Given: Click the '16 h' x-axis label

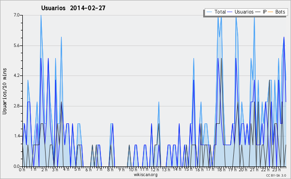Looking at the screenshot, I should pos(199,169).
